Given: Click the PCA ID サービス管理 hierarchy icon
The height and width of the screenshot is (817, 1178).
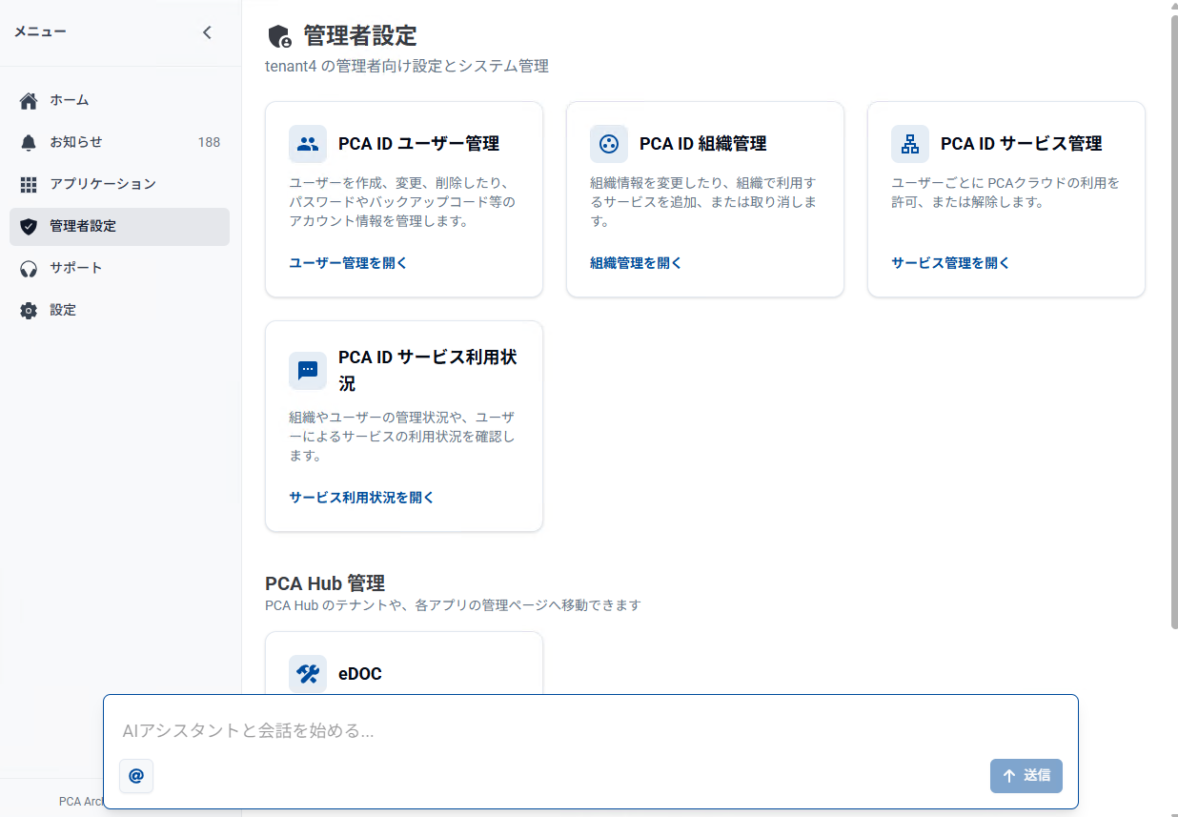Looking at the screenshot, I should (x=909, y=144).
